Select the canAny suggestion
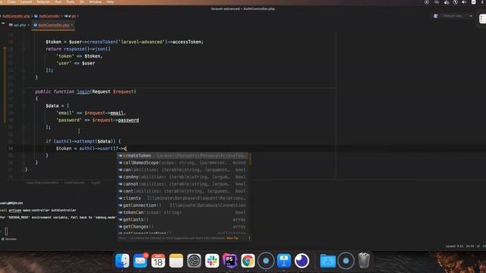The image size is (486, 273). pyautogui.click(x=183, y=177)
